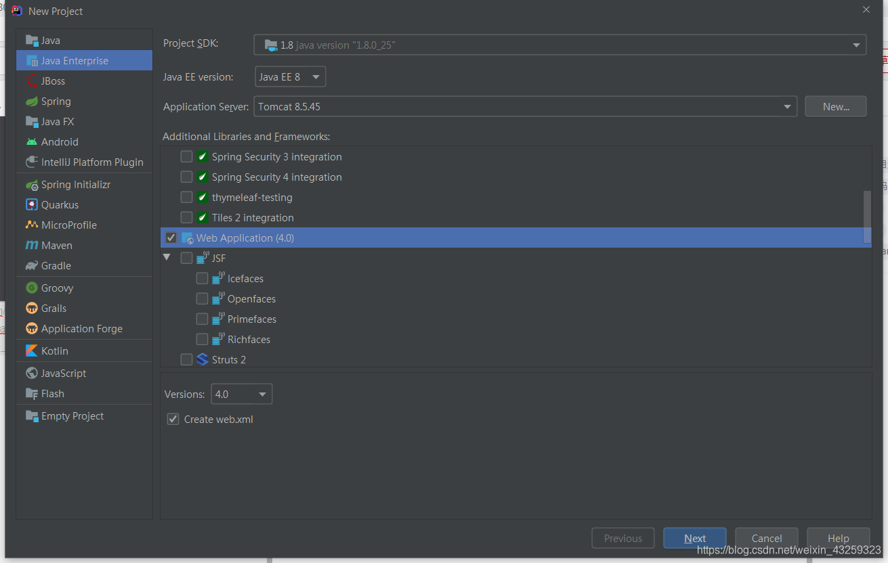The width and height of the screenshot is (888, 563).
Task: Select the Tiles 2 integration row label
Action: point(253,218)
